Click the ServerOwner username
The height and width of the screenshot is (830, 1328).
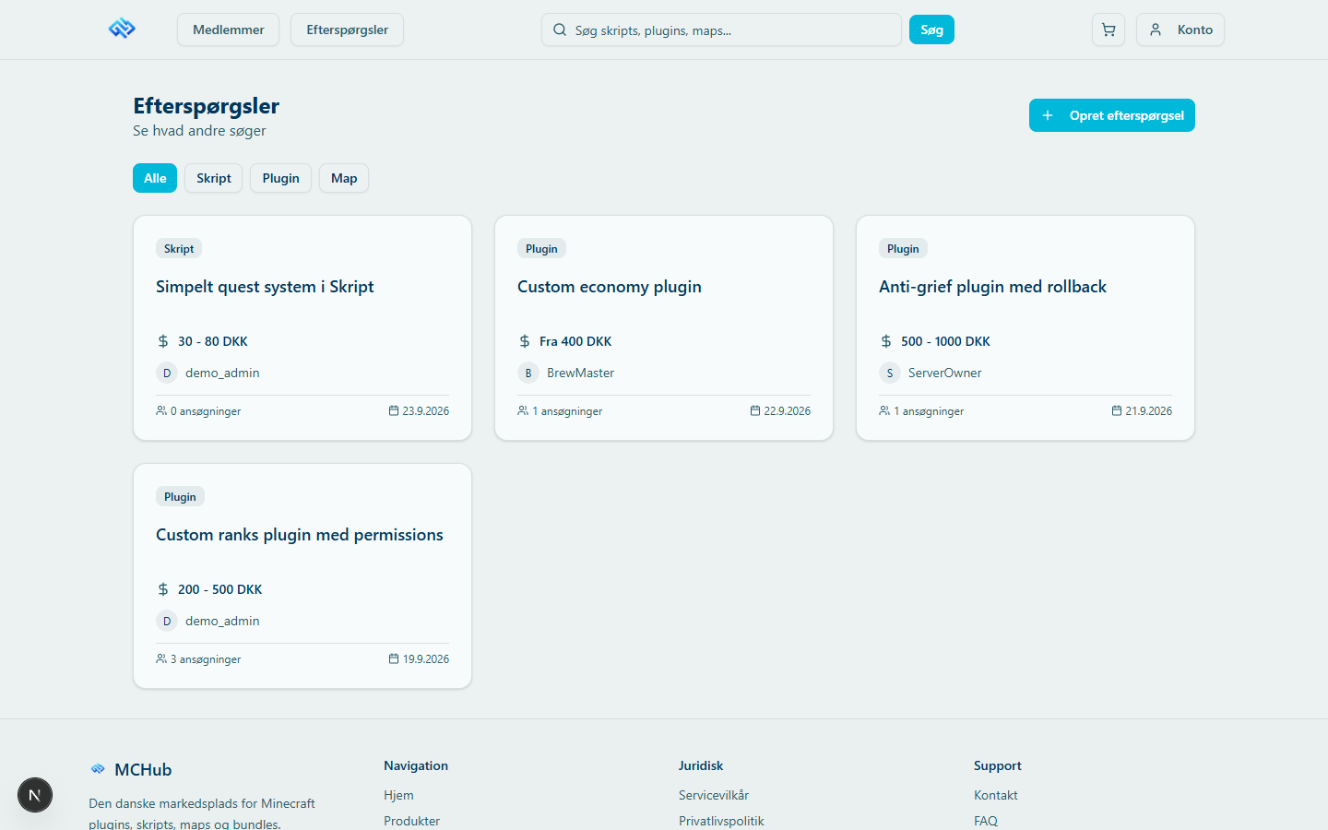tap(945, 373)
